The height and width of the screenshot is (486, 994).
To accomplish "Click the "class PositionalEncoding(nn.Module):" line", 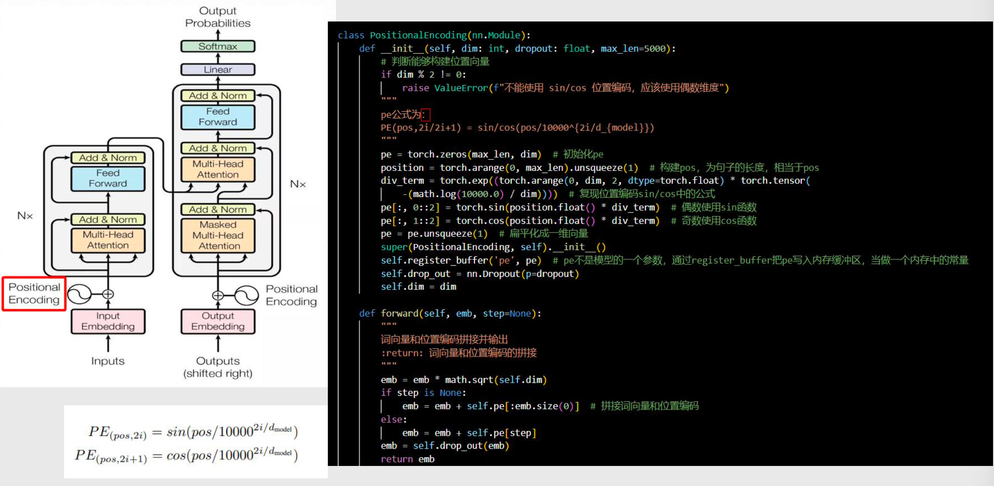I will tap(434, 35).
